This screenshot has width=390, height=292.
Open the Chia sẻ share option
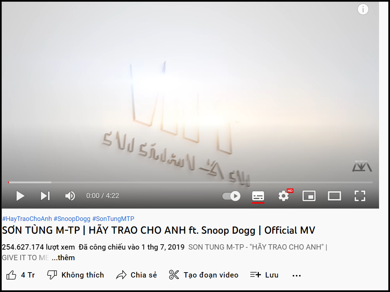[136, 275]
